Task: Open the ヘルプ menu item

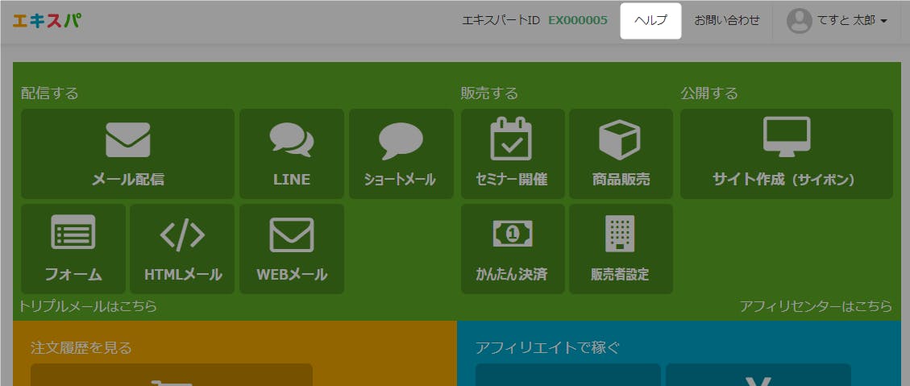Action: coord(650,21)
